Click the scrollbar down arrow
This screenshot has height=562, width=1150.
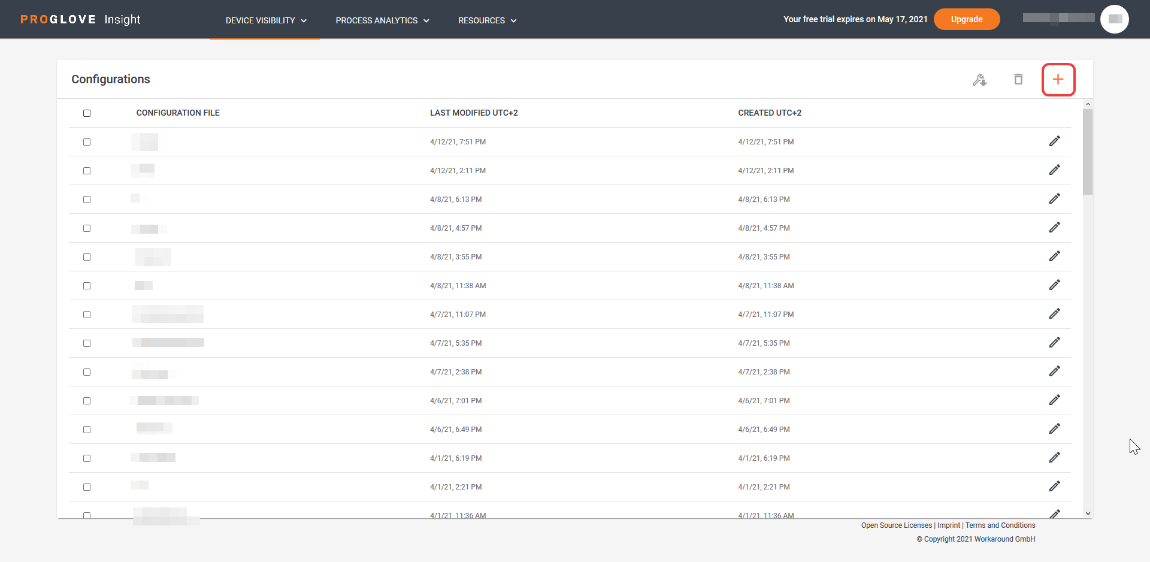coord(1088,513)
